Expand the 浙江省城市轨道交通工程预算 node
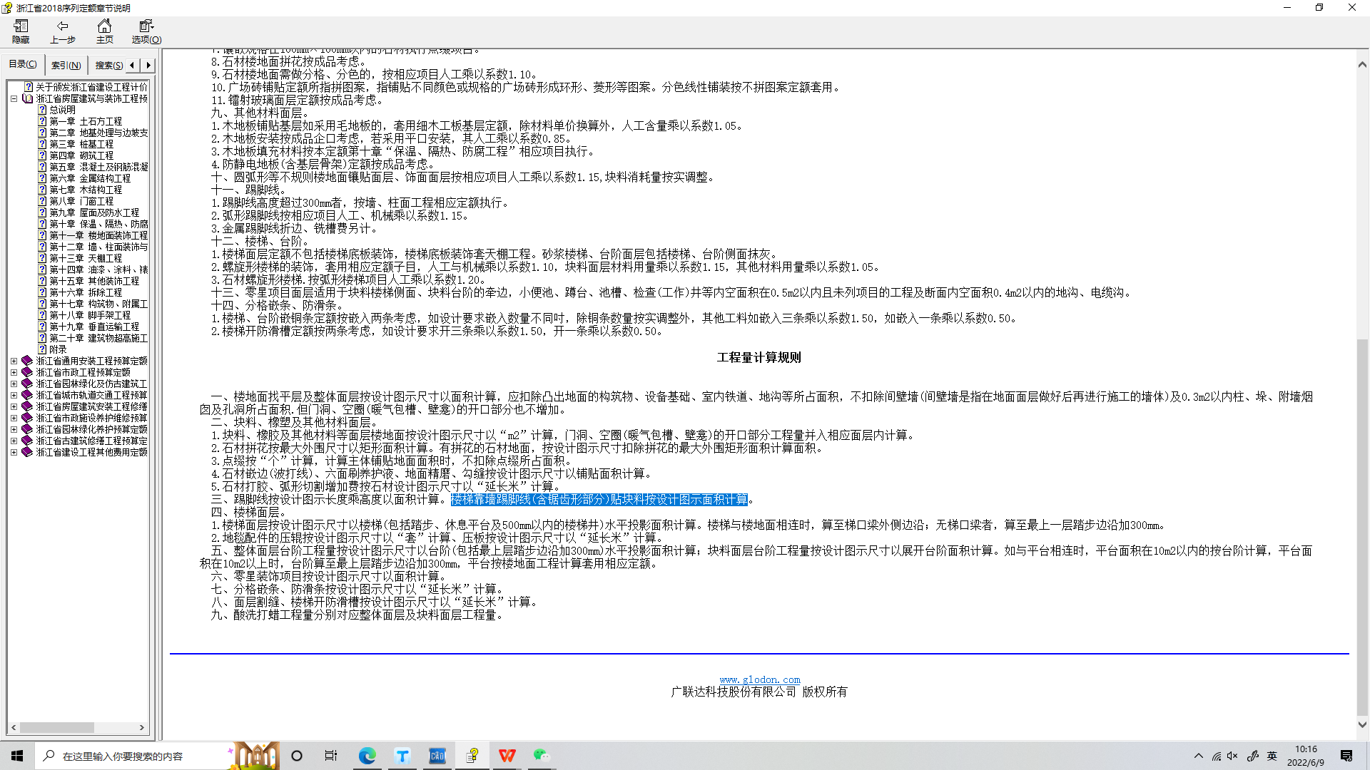Image resolution: width=1370 pixels, height=770 pixels. coord(14,395)
